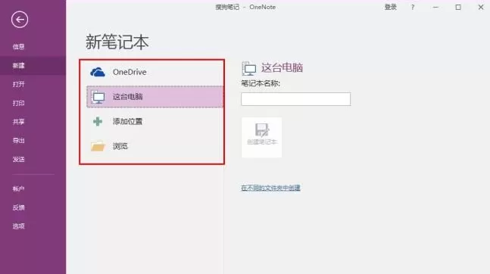The image size is (490, 274).
Task: Close the OneNote window
Action: 481,7
